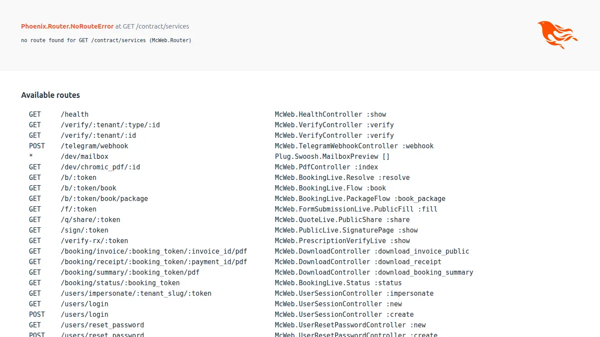Click the /sign/:token route path
Image resolution: width=600 pixels, height=337 pixels.
(84, 230)
